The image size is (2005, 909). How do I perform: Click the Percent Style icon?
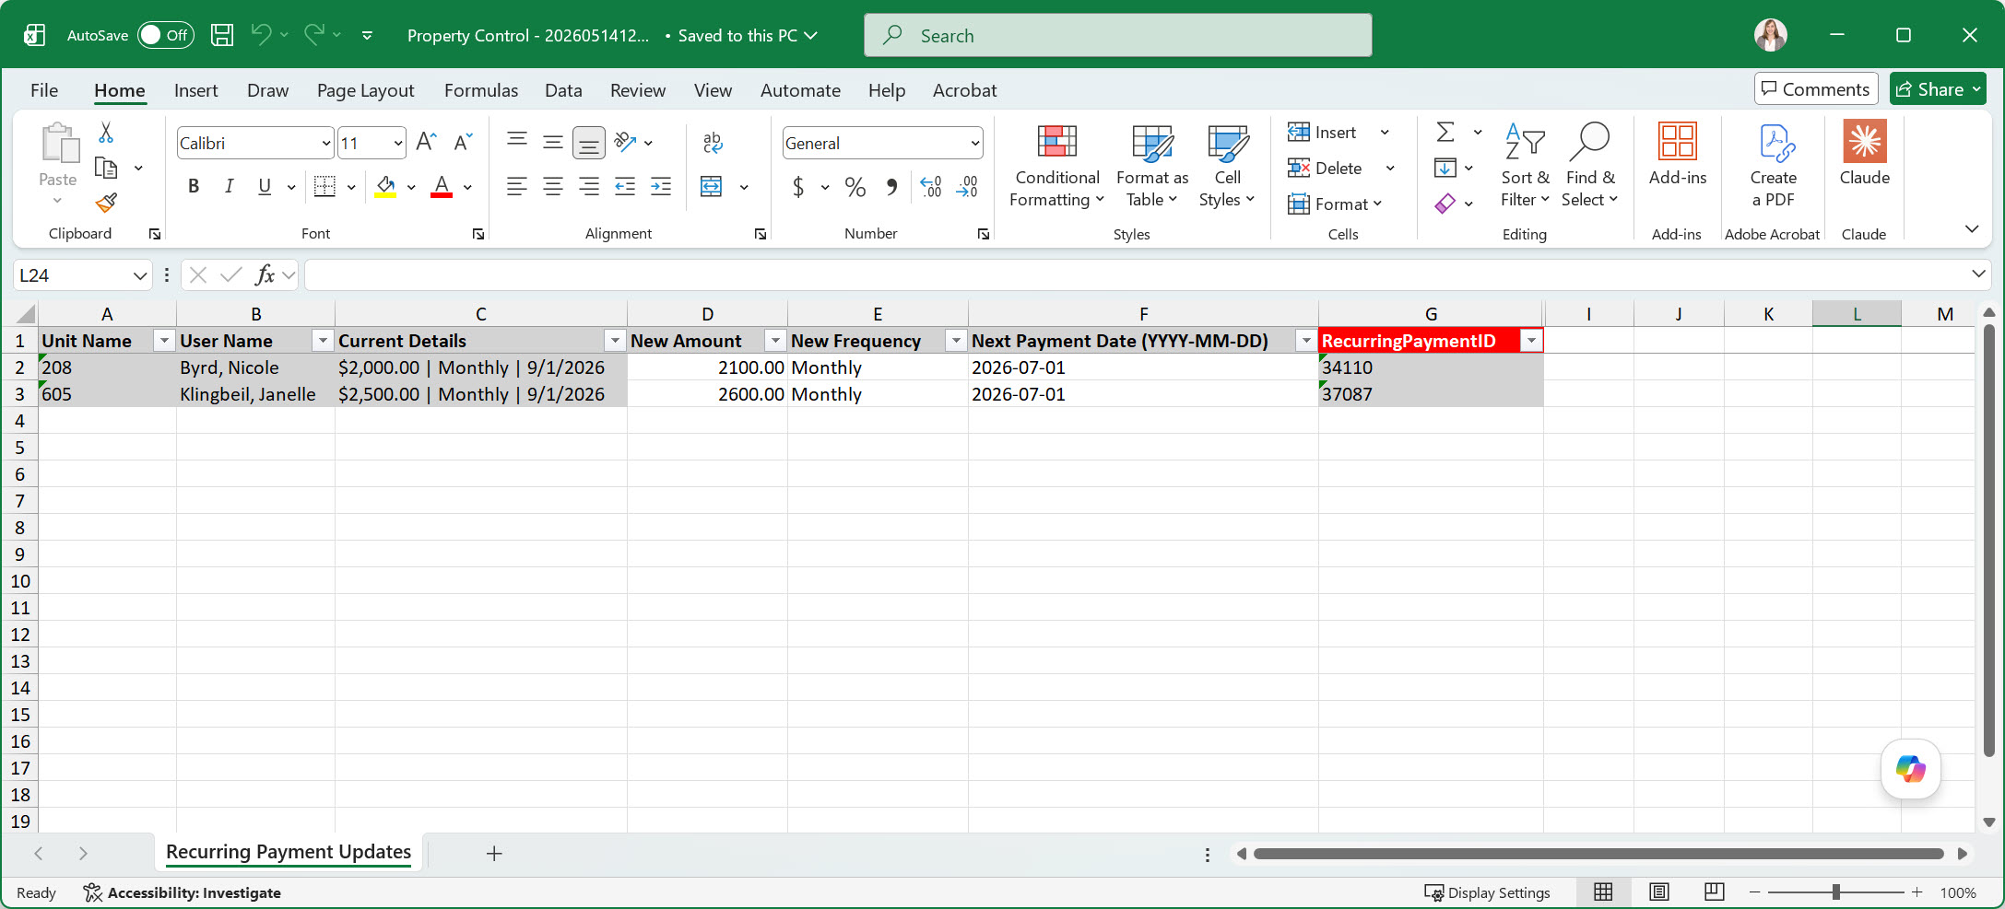coord(855,187)
